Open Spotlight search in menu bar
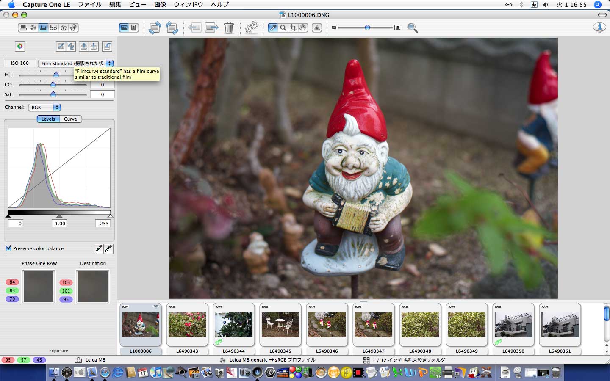This screenshot has height=381, width=610. [x=598, y=5]
